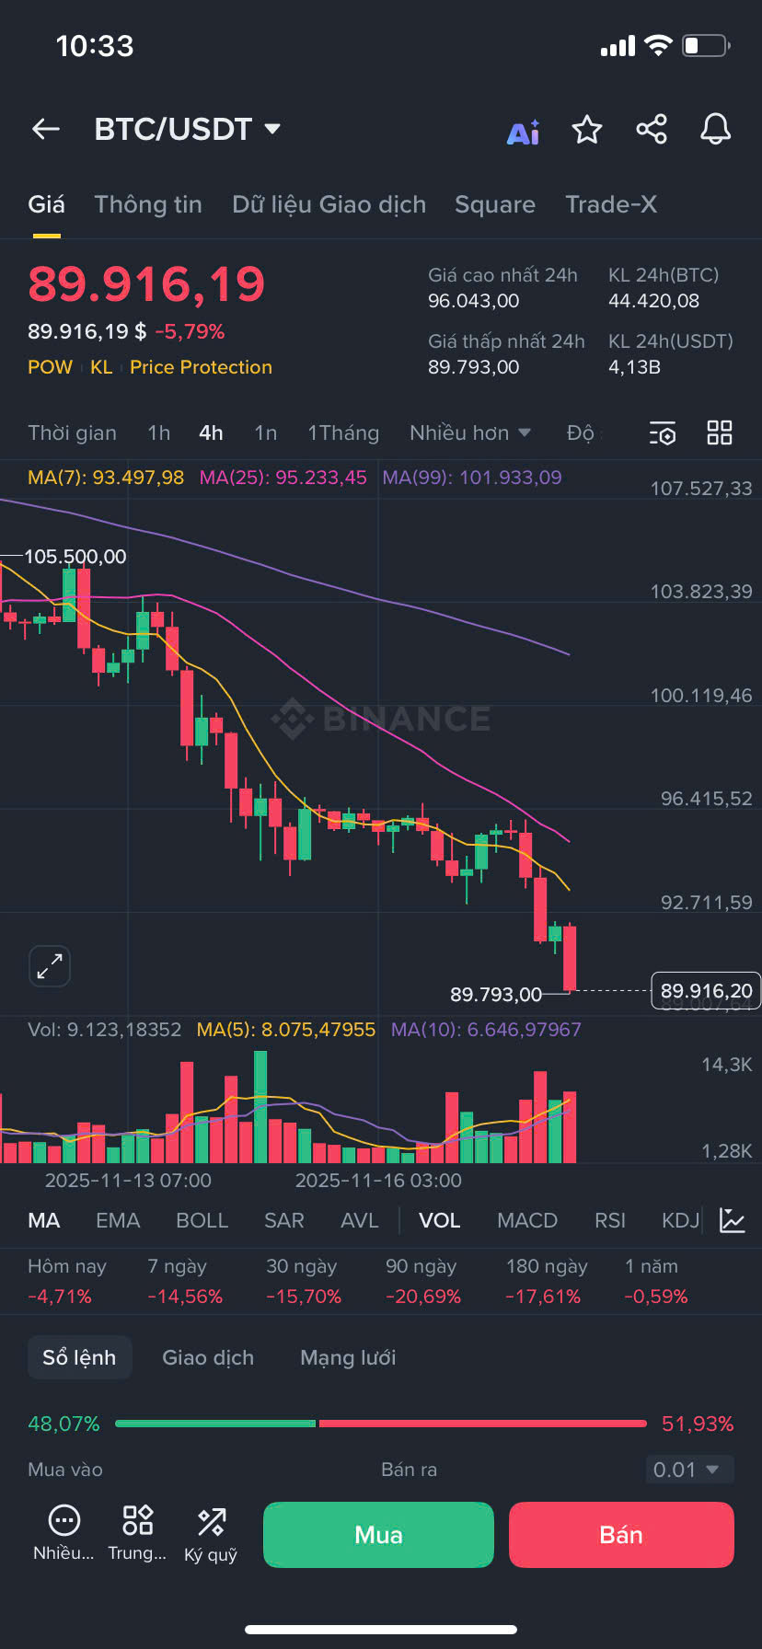Select the 1h timeframe
This screenshot has height=1649, width=762.
pos(159,432)
